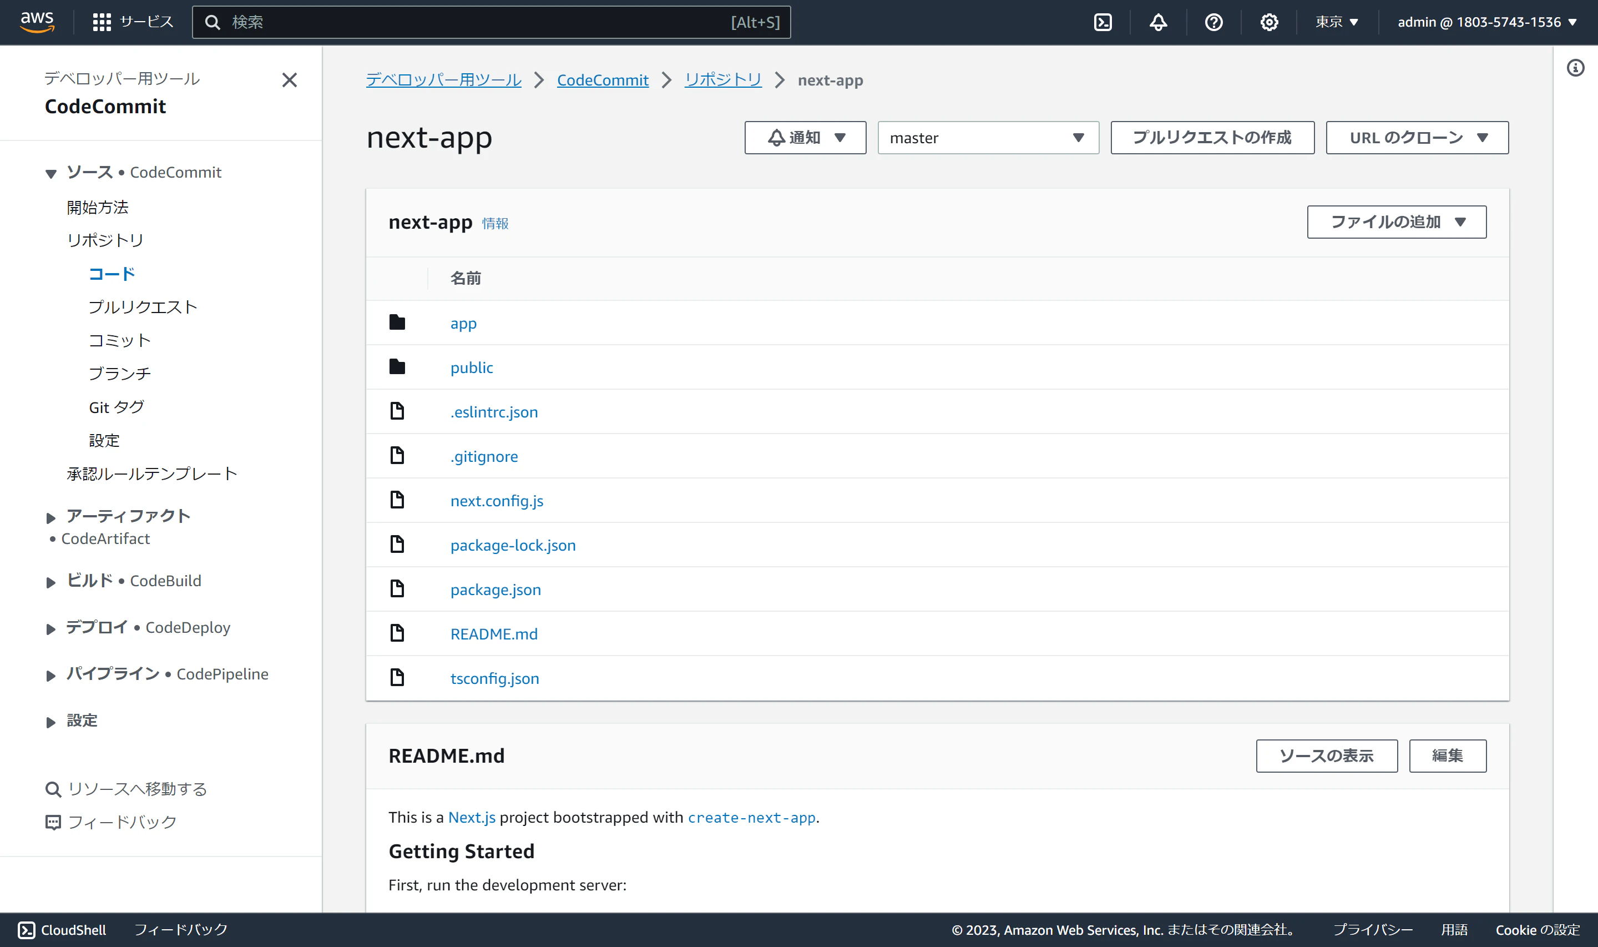Click the プルリクエストの作成 button
This screenshot has width=1598, height=947.
click(x=1212, y=137)
